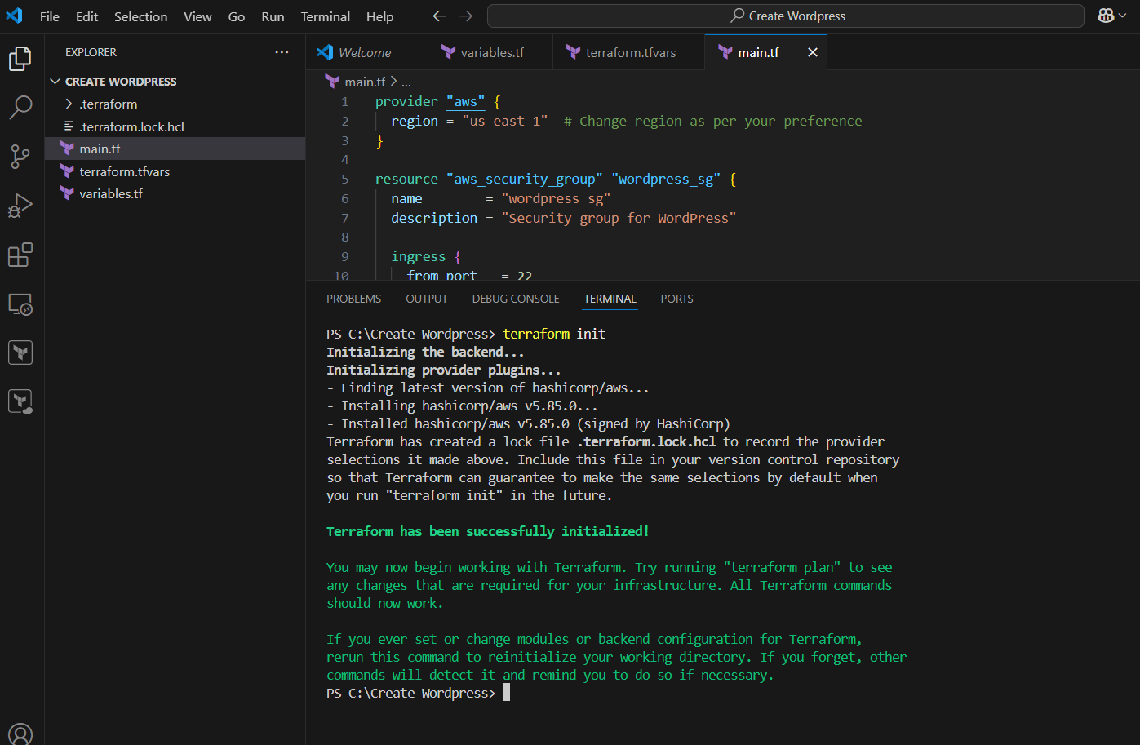The image size is (1140, 745).
Task: Open variables.tf in the explorer tree
Action: pos(175,193)
